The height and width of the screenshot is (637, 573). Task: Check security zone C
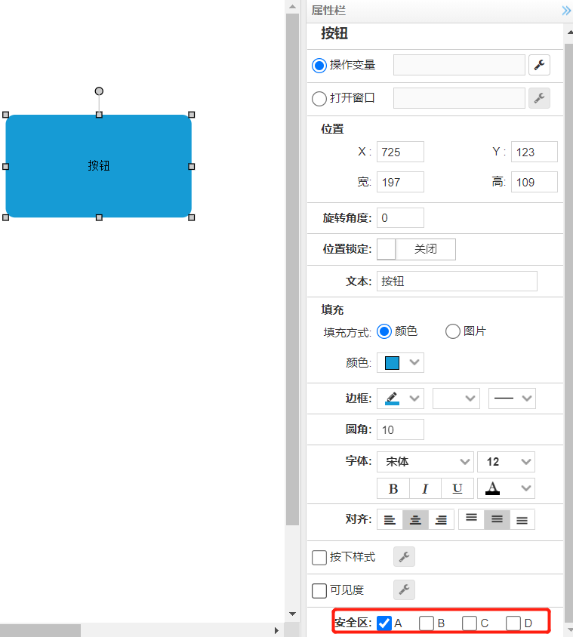[x=470, y=623]
